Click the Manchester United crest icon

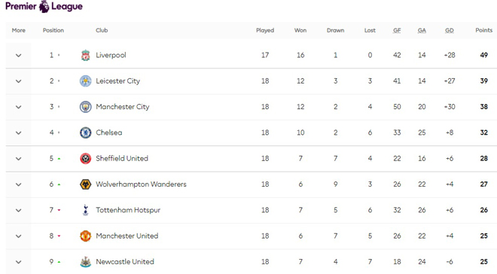pos(85,236)
